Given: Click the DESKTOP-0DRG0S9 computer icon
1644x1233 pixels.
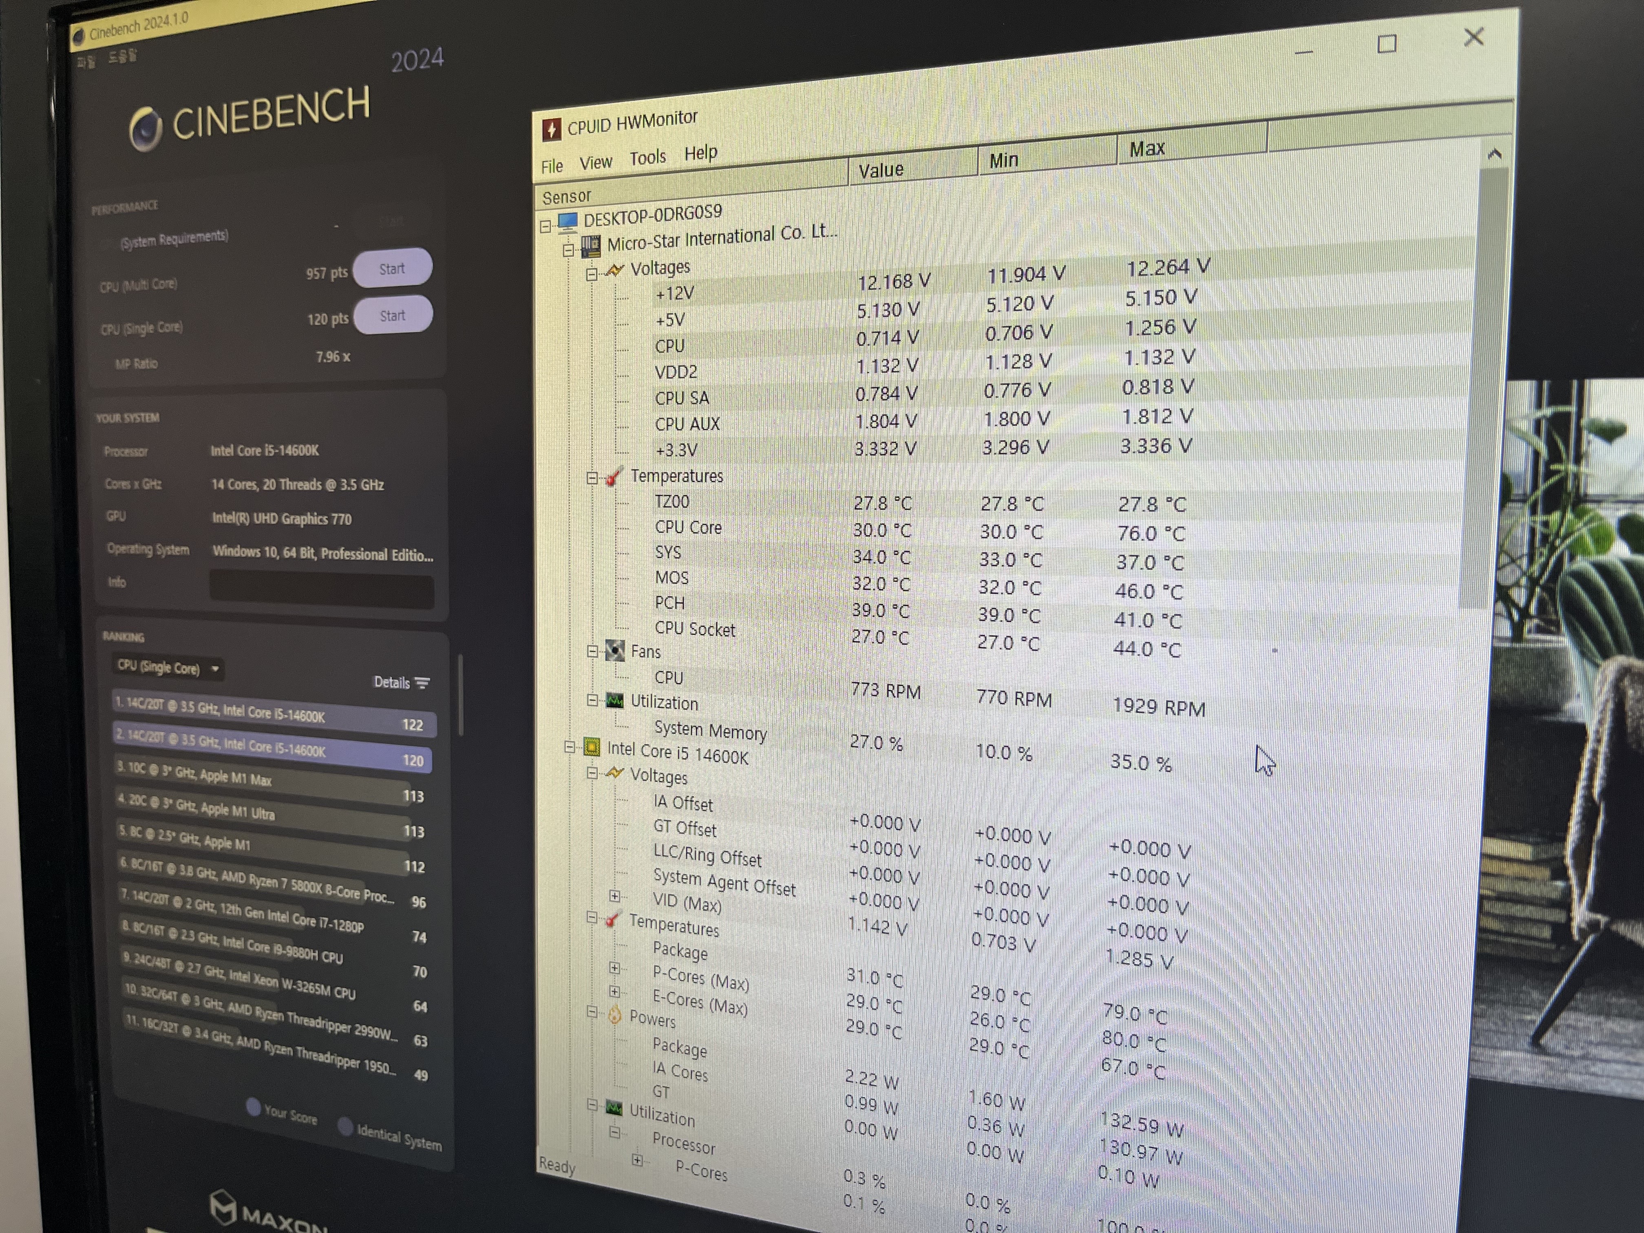Looking at the screenshot, I should click(x=568, y=221).
